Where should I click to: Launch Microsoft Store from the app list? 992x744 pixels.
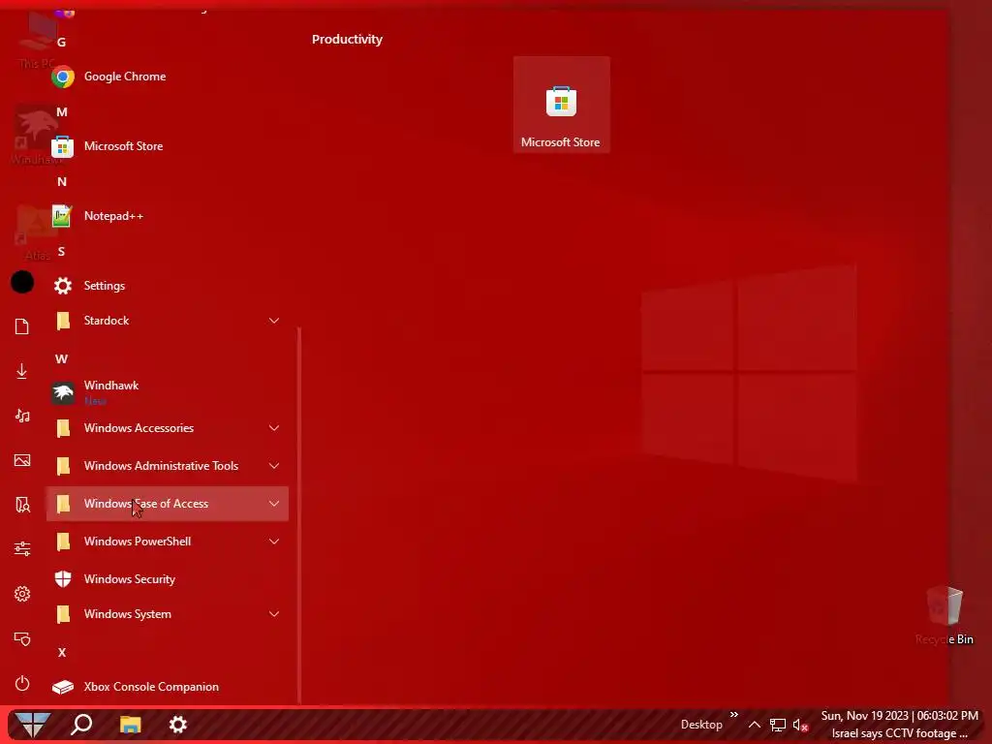[167, 146]
